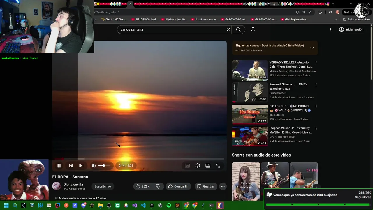Open Billy Idol - Eyes Wit... bookmark
Screen dimensions: 373x210
pos(174,20)
